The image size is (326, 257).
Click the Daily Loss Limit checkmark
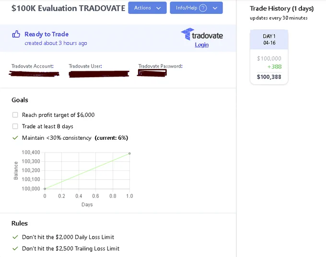pyautogui.click(x=15, y=237)
